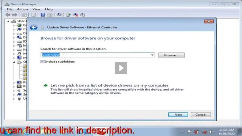
Task: Select the IDE controllers category icon
Action: pos(19,42)
